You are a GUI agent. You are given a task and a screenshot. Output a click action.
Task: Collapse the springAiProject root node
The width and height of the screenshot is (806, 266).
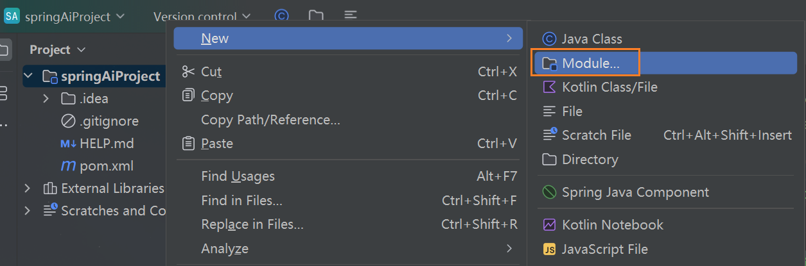[28, 76]
